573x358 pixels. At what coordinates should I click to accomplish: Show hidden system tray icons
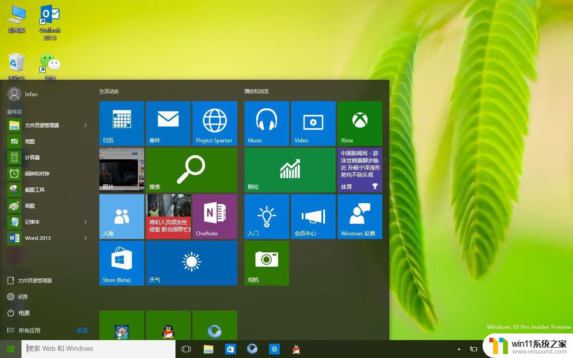tap(459, 349)
